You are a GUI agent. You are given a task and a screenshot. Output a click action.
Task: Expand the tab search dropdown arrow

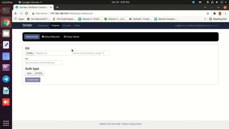click(x=205, y=7)
